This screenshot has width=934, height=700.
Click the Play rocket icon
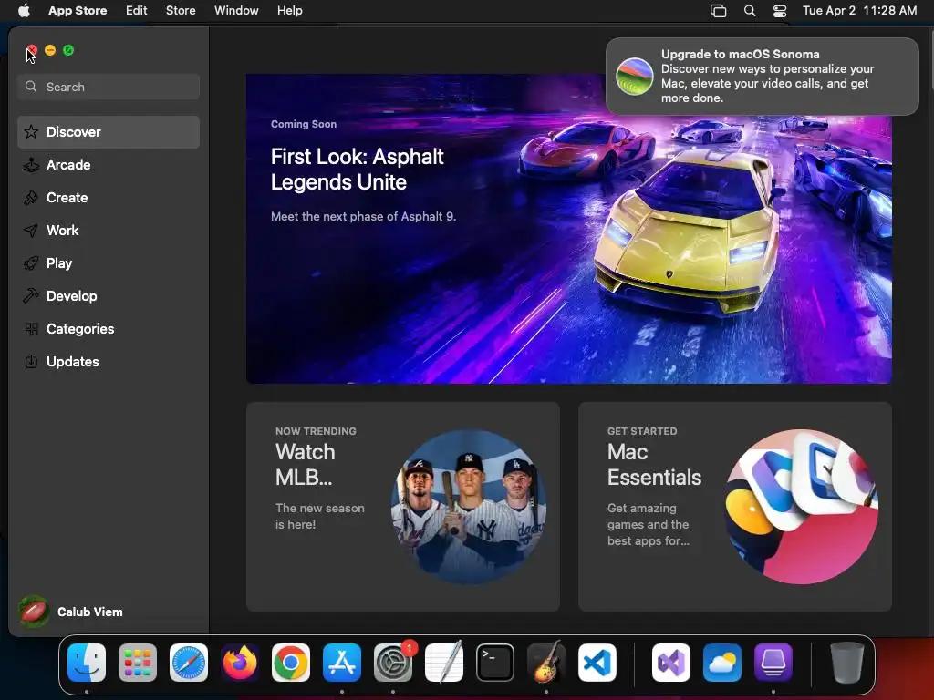pos(31,263)
